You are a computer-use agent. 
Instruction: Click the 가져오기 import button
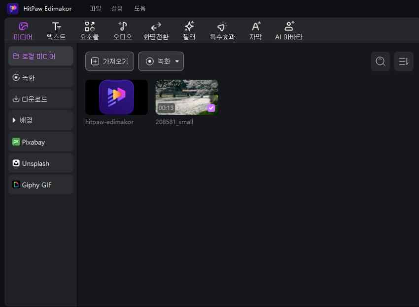point(109,61)
